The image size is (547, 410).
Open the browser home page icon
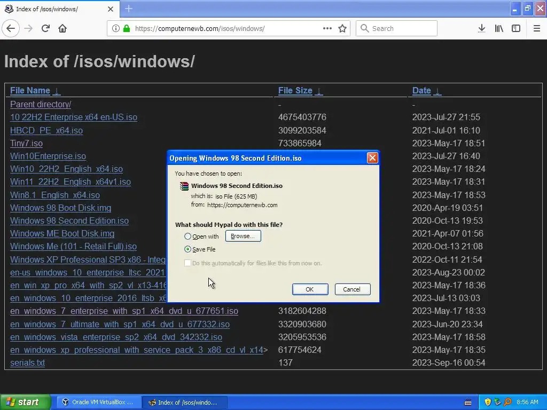pyautogui.click(x=62, y=28)
